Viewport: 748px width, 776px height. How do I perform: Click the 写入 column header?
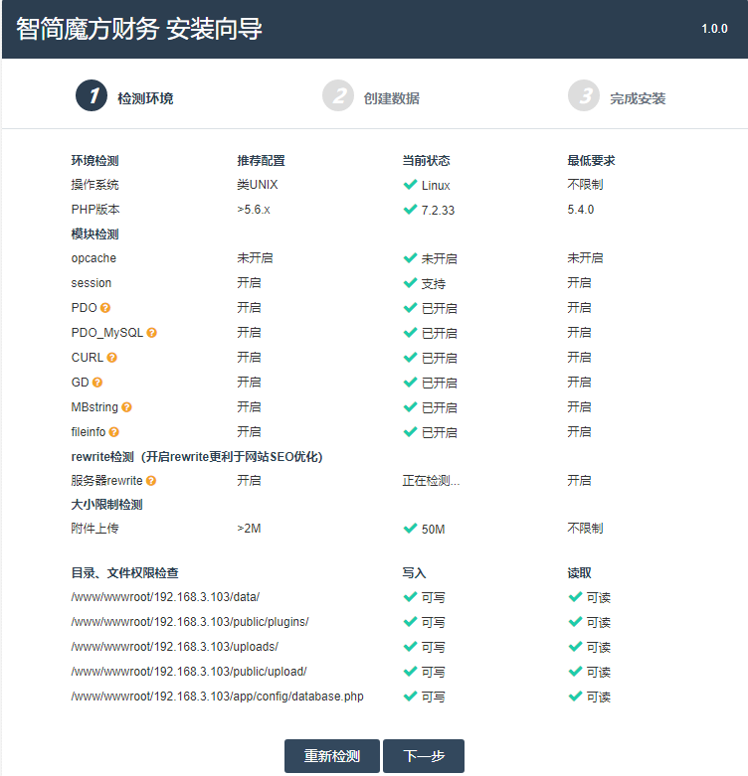click(414, 572)
